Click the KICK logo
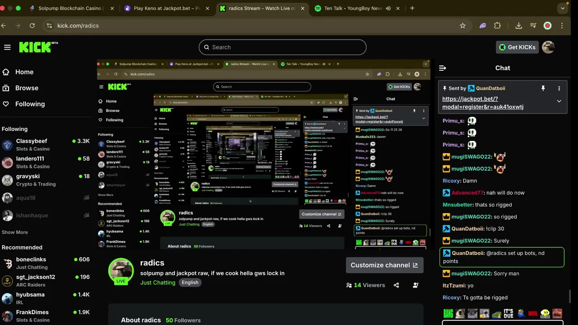The height and width of the screenshot is (325, 578). tap(38, 47)
